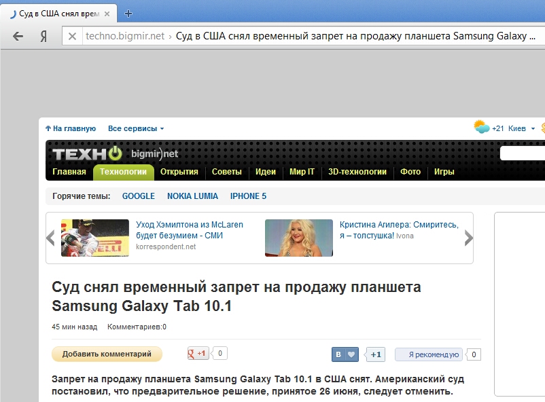
Task: Open the Советы menu item
Action: [226, 172]
